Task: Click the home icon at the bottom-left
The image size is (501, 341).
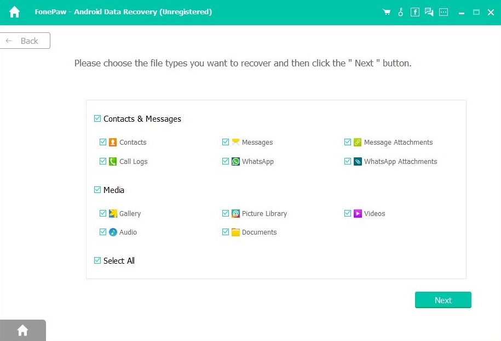Action: coord(22,330)
